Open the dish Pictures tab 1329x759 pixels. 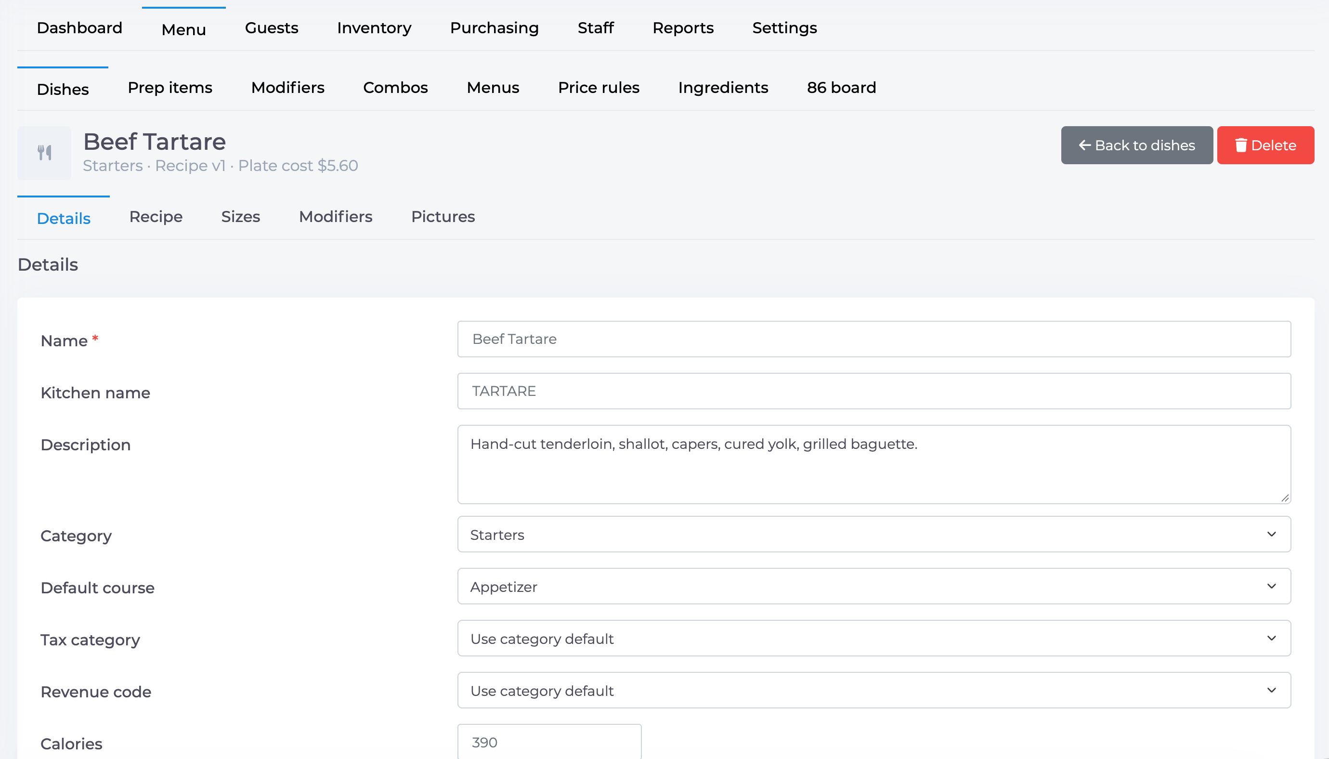pos(443,217)
